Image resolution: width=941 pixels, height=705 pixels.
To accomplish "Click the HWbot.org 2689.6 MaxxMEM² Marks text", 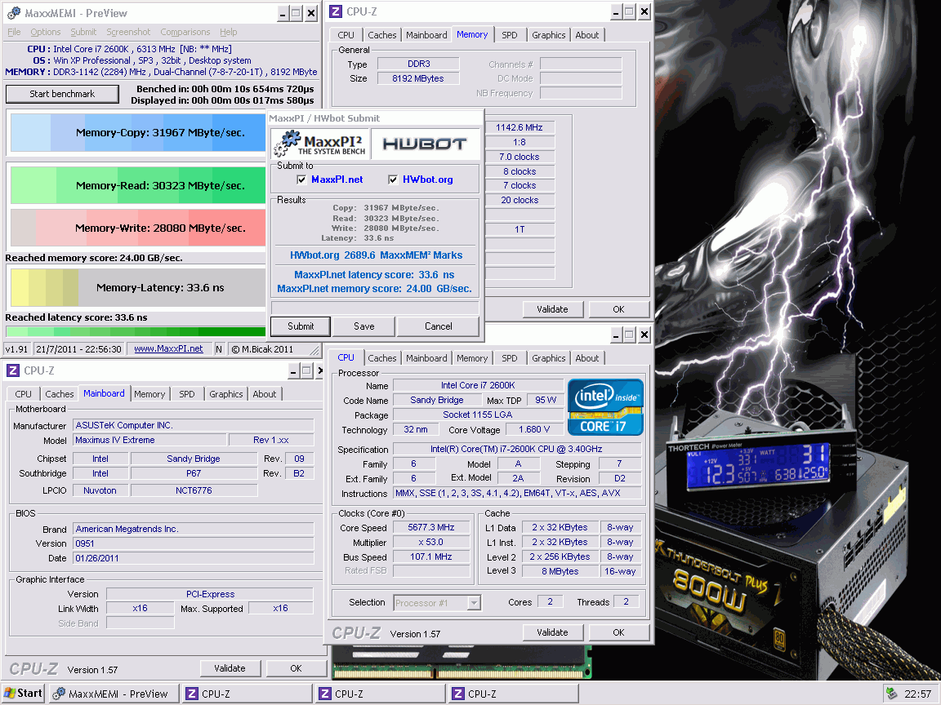I will 376,255.
